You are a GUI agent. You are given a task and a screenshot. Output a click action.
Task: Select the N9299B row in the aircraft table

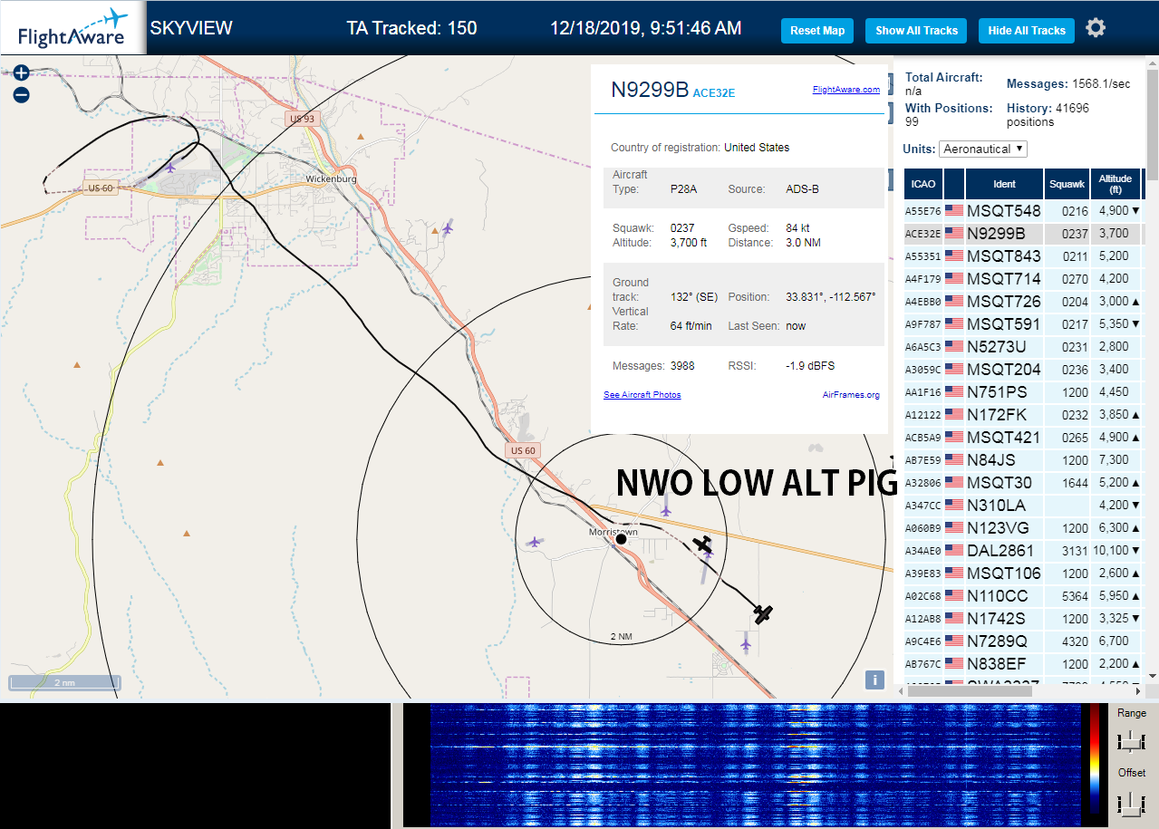point(1022,233)
